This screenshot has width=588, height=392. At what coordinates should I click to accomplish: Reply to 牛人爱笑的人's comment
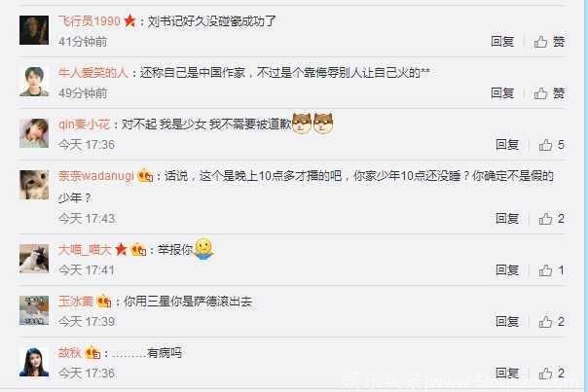[x=502, y=93]
